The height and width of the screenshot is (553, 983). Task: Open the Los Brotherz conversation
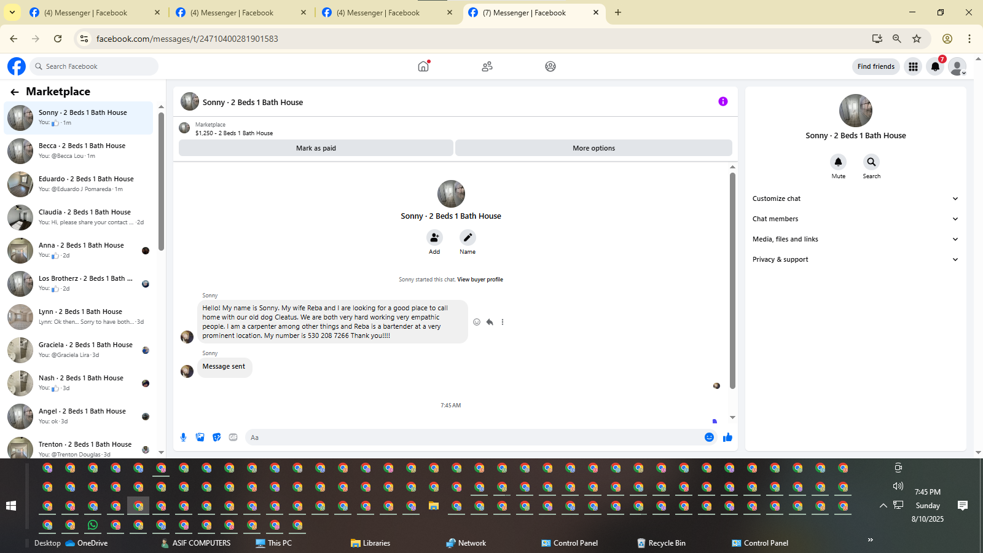79,284
